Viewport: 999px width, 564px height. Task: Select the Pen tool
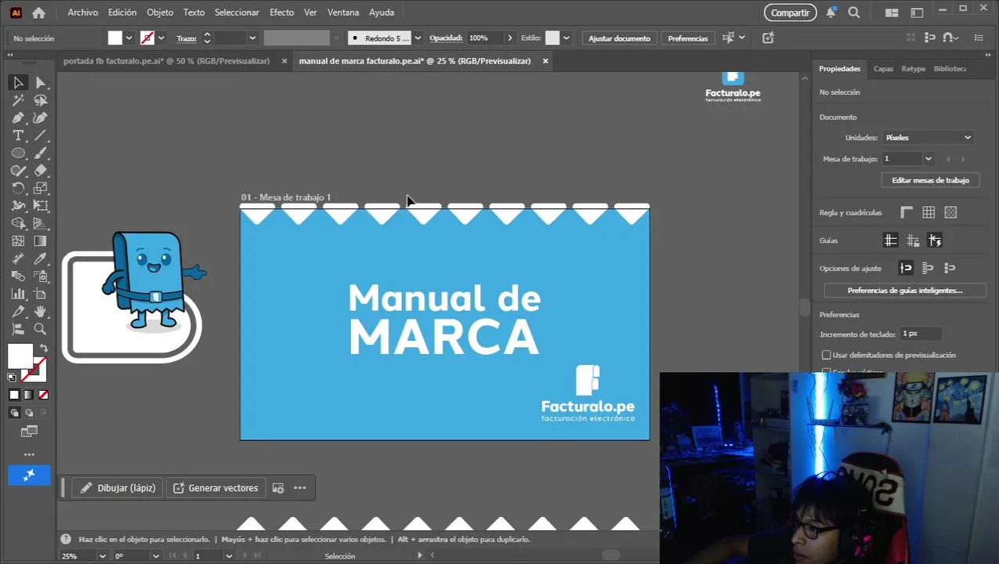pos(18,117)
